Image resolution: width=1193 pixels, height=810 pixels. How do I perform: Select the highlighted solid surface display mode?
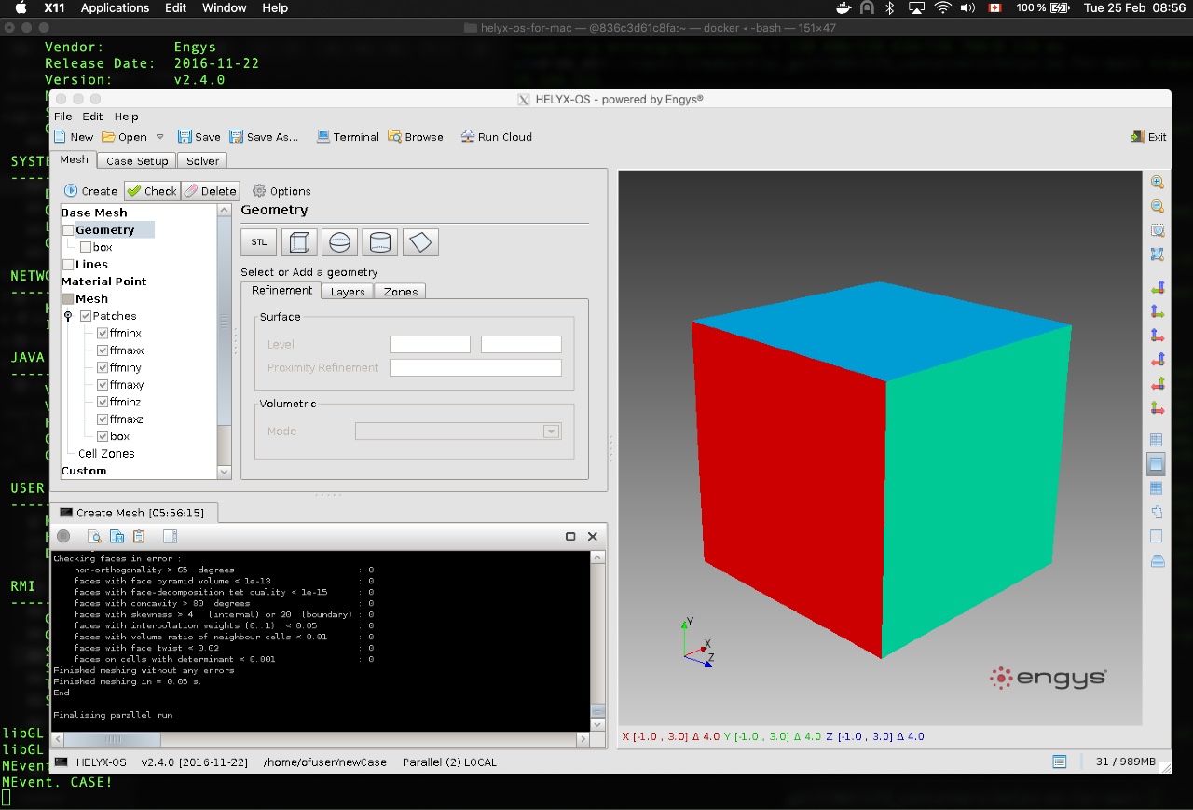[x=1157, y=463]
